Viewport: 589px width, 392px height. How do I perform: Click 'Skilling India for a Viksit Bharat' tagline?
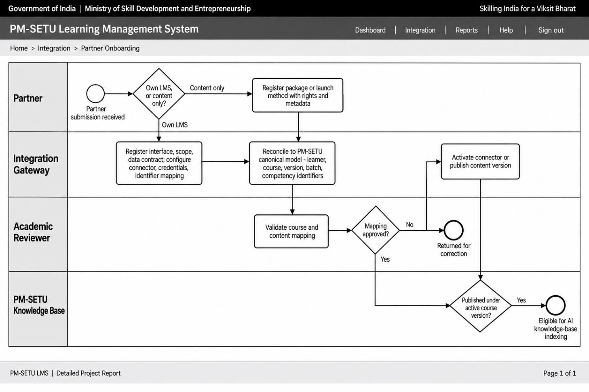(527, 8)
